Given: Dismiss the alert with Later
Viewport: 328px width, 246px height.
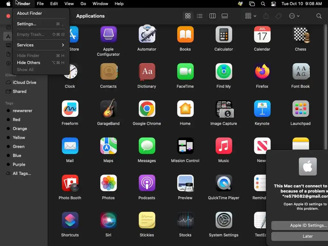Looking at the screenshot, I should click(x=300, y=236).
